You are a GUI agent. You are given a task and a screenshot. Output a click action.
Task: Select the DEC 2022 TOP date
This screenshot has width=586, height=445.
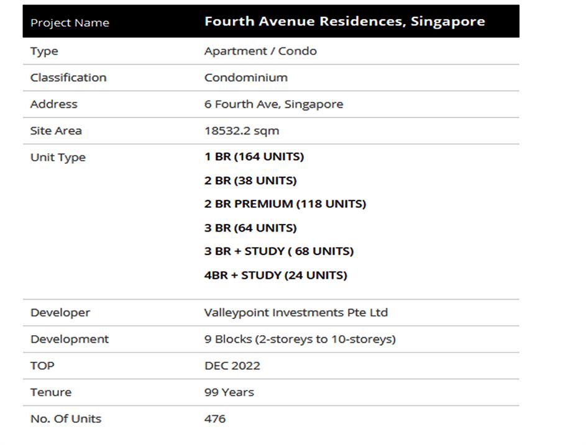point(232,366)
